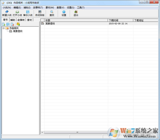Click the application icon in title bar
The image size is (160, 140).
(3, 3)
